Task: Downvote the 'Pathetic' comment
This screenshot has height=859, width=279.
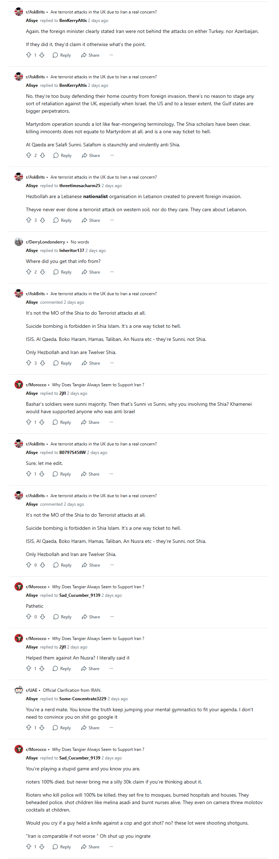Action: pyautogui.click(x=43, y=617)
